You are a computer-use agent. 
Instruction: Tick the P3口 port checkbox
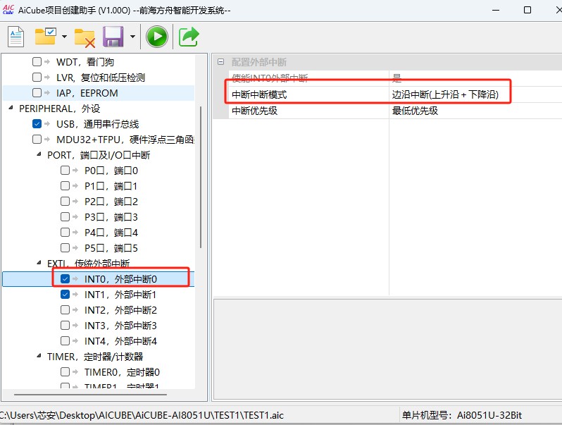65,216
